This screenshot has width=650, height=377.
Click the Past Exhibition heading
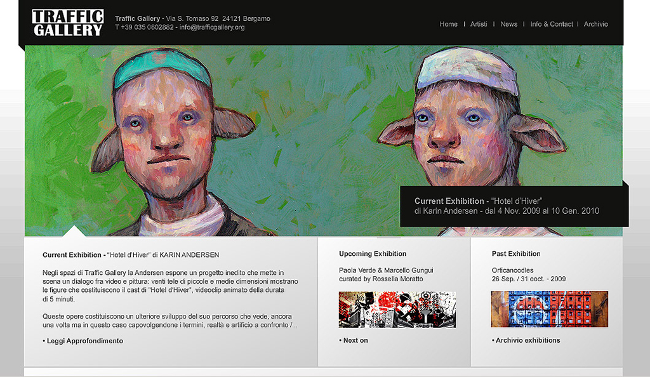click(x=516, y=253)
